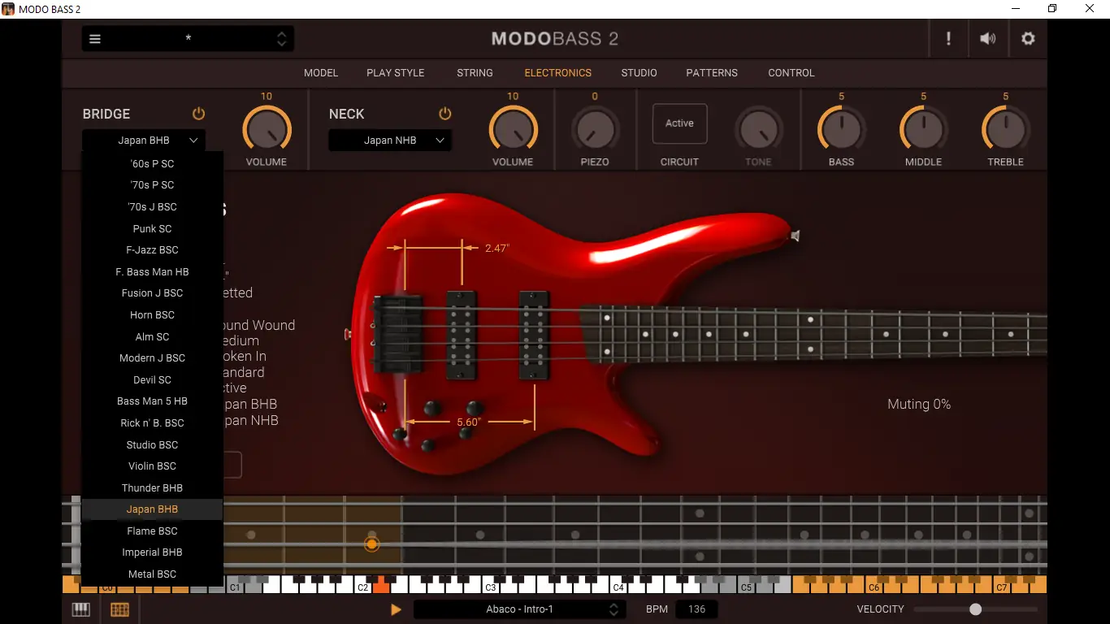The width and height of the screenshot is (1110, 624).
Task: Select '60s P SC pickup
Action: [x=152, y=163]
